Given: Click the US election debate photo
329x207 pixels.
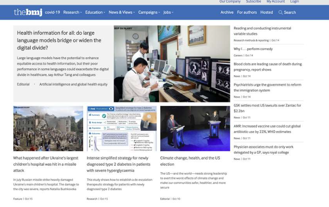Looking at the screenshot, I should point(195,128).
